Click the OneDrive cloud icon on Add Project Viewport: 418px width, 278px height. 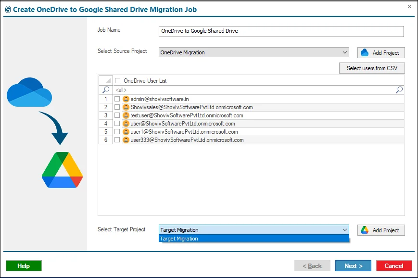click(x=365, y=52)
